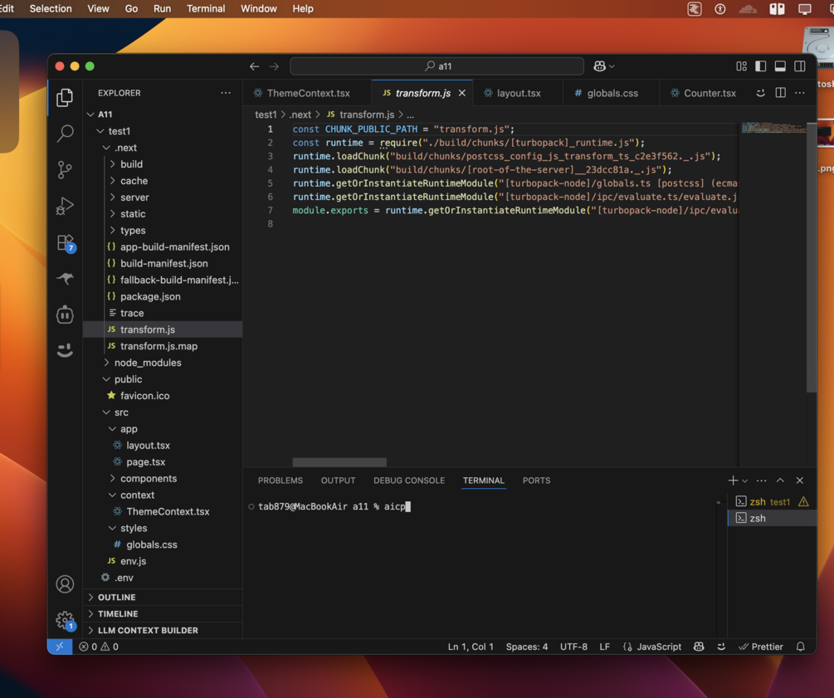The width and height of the screenshot is (834, 698).
Task: Open the kangaroo extension icon in activity bar
Action: [65, 278]
